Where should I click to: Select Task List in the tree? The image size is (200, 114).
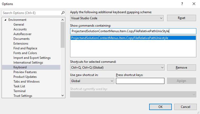[19, 86]
